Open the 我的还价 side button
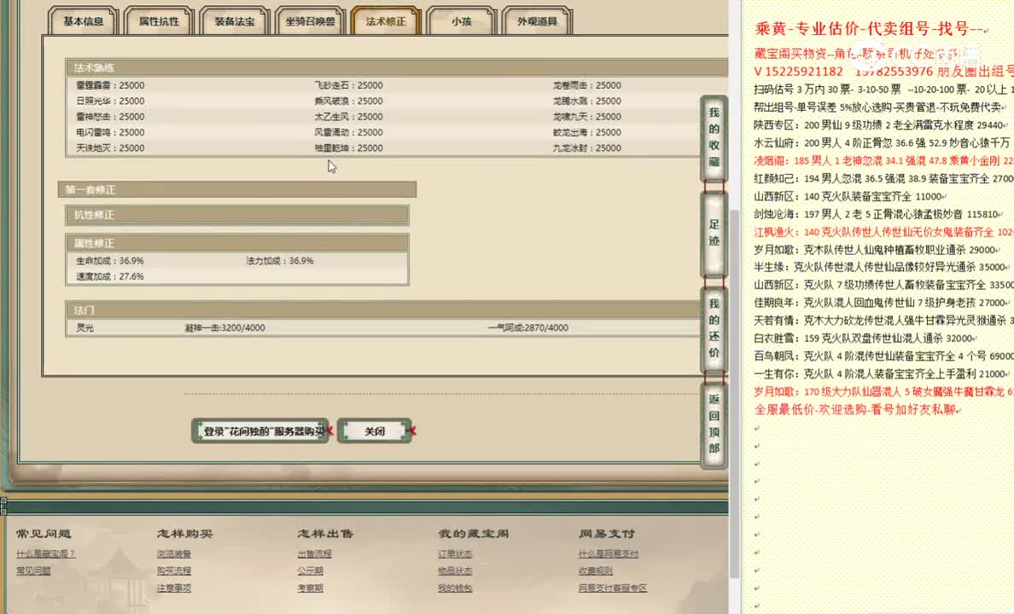The width and height of the screenshot is (1014, 614). coord(714,328)
